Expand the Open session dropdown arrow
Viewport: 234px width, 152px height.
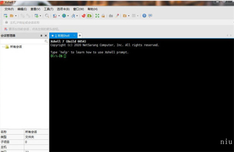click(x=16, y=16)
